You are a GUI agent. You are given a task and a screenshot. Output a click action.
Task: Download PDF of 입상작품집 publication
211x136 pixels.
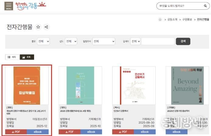point(16,132)
